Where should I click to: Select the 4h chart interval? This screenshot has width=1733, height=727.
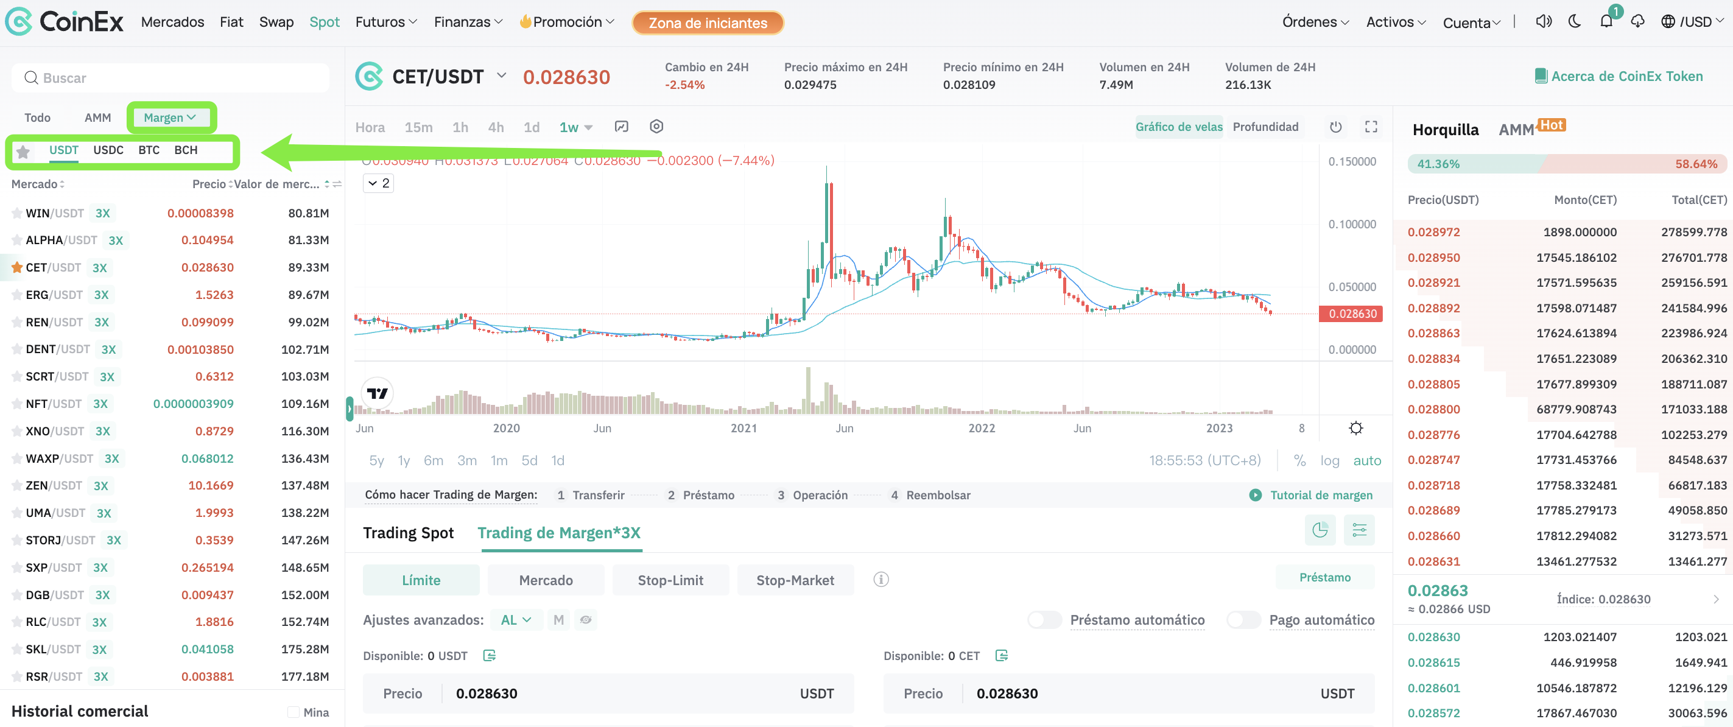tap(496, 127)
